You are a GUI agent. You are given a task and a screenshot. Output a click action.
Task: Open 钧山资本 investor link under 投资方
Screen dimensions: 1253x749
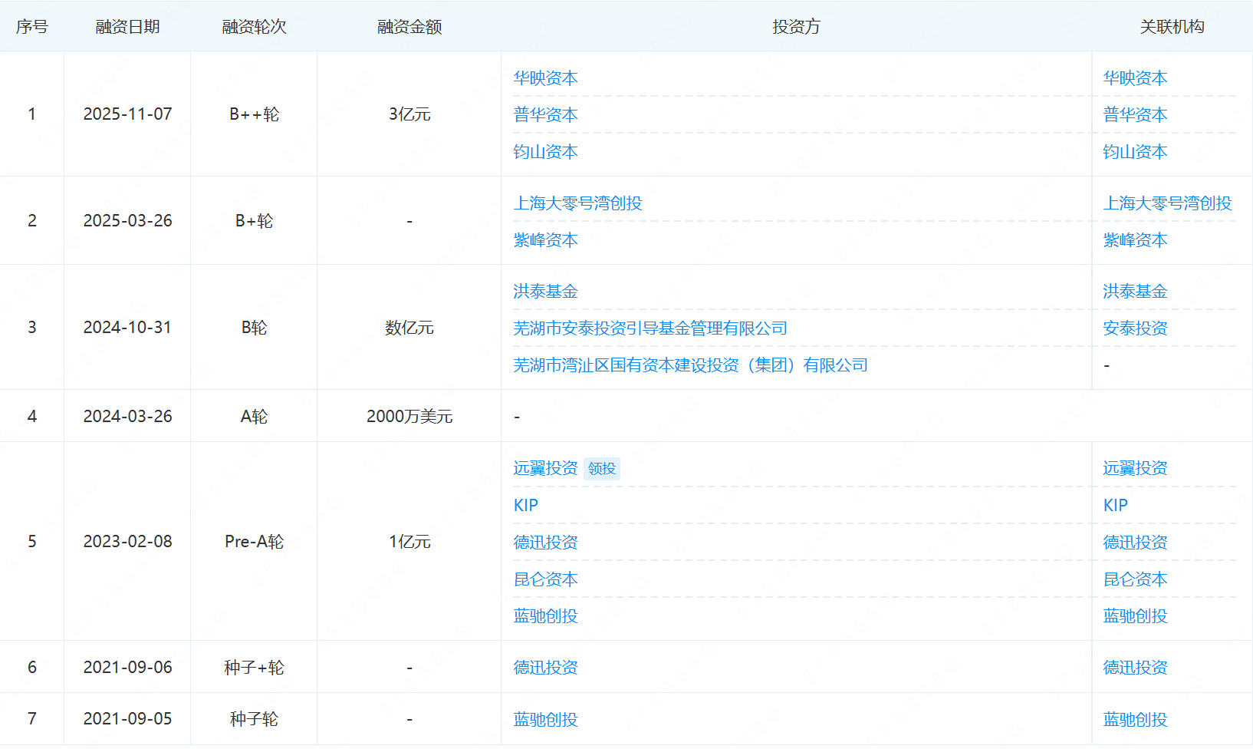(545, 152)
